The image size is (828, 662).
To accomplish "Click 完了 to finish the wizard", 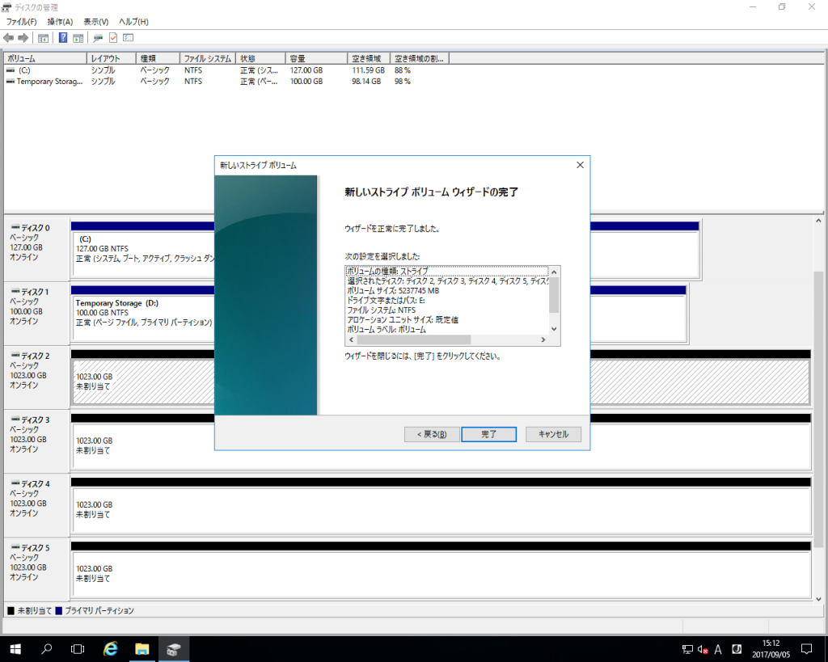I will [489, 434].
